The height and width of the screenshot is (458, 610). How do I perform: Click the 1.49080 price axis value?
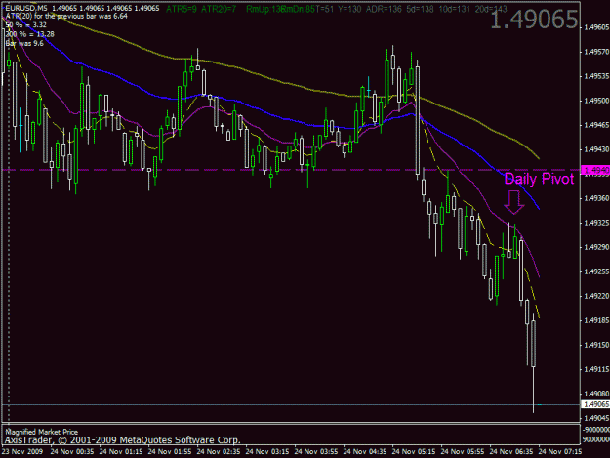tap(596, 394)
